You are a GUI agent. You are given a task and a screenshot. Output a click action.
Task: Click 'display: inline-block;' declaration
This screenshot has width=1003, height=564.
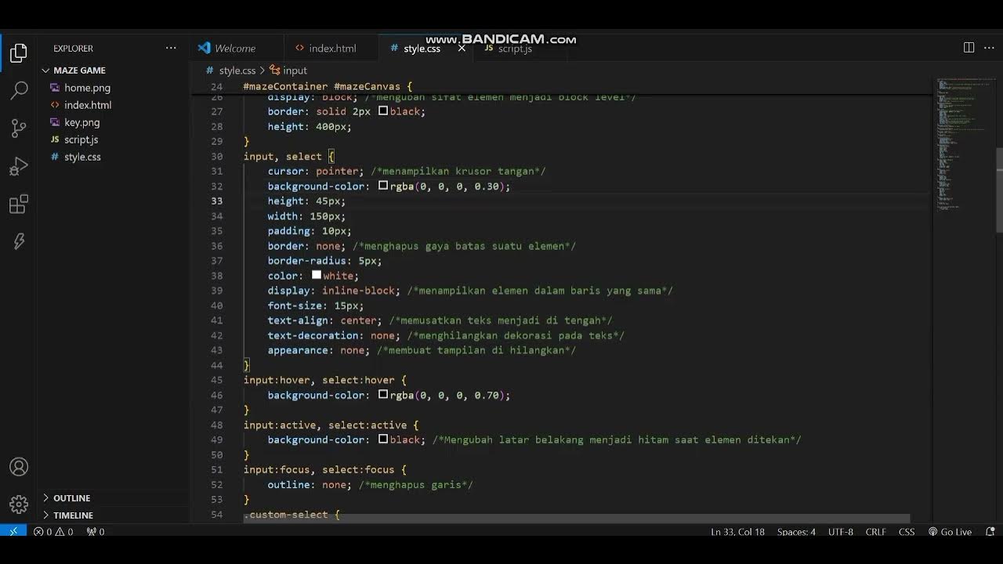(334, 291)
